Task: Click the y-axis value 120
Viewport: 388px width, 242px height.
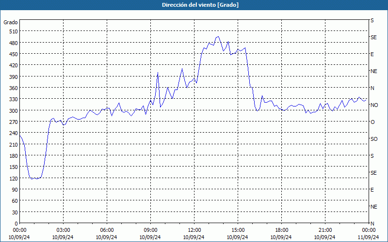Action: click(14, 178)
